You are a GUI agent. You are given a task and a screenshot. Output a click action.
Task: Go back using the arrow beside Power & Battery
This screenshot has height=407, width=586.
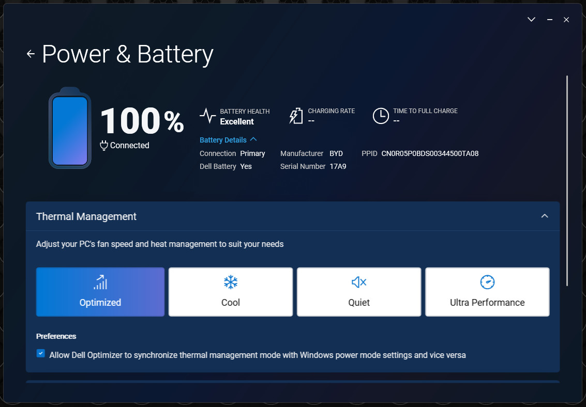coord(31,54)
